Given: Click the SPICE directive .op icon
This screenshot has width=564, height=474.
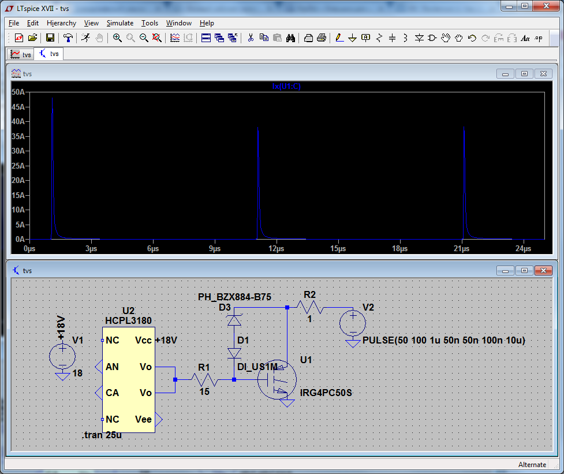Looking at the screenshot, I should 539,38.
